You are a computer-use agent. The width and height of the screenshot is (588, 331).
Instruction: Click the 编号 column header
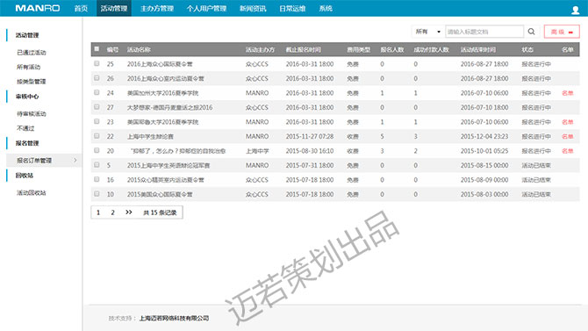coord(112,49)
